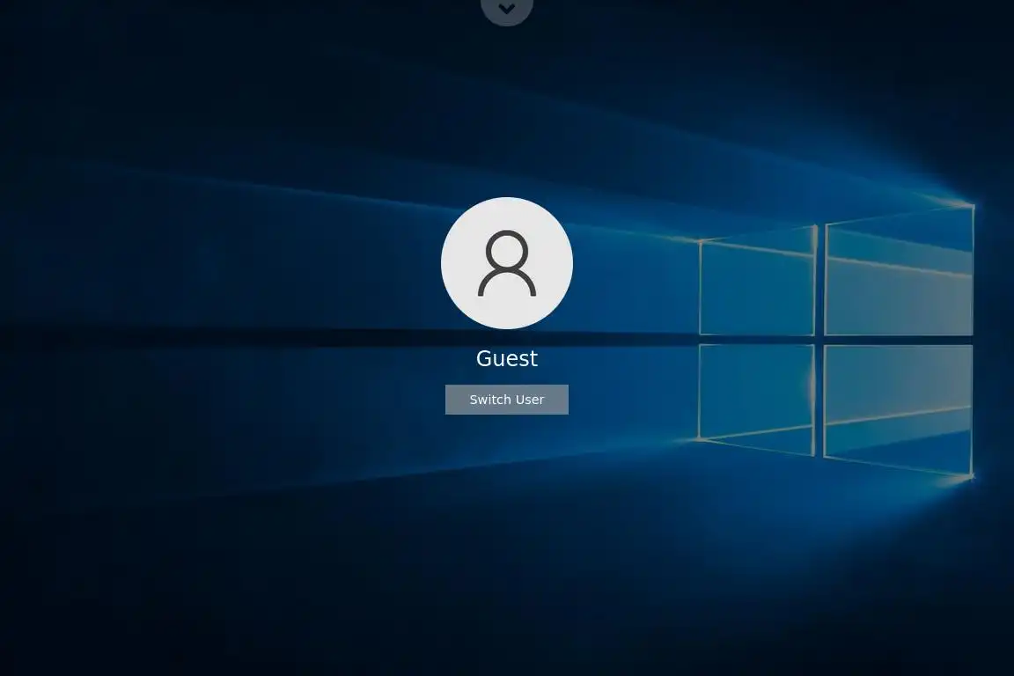Click the Switch User button

(506, 399)
